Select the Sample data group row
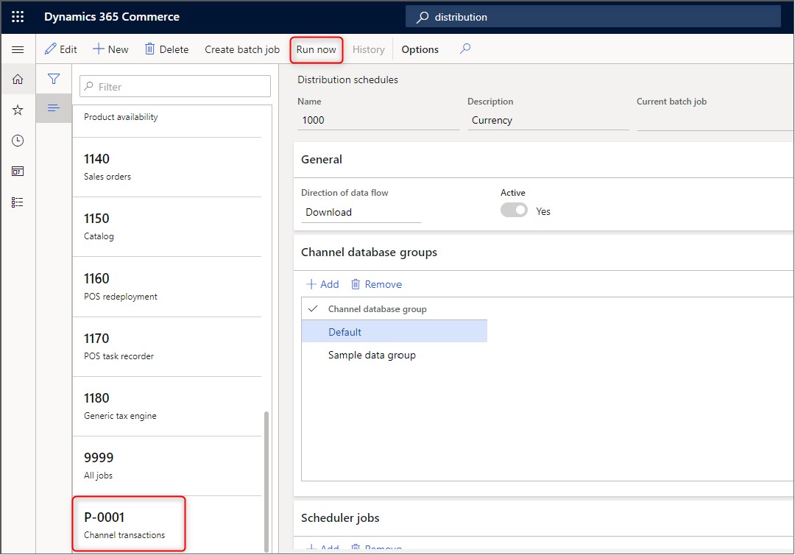The image size is (795, 555). point(395,355)
